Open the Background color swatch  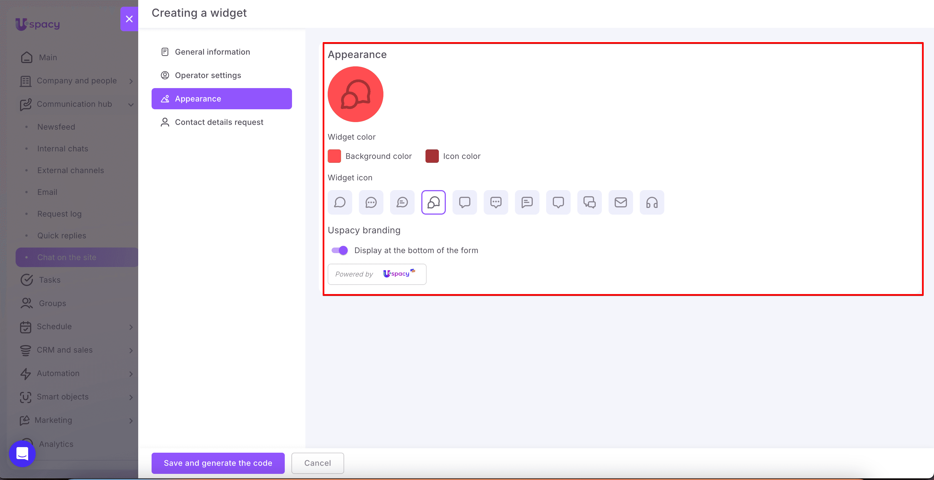(334, 156)
